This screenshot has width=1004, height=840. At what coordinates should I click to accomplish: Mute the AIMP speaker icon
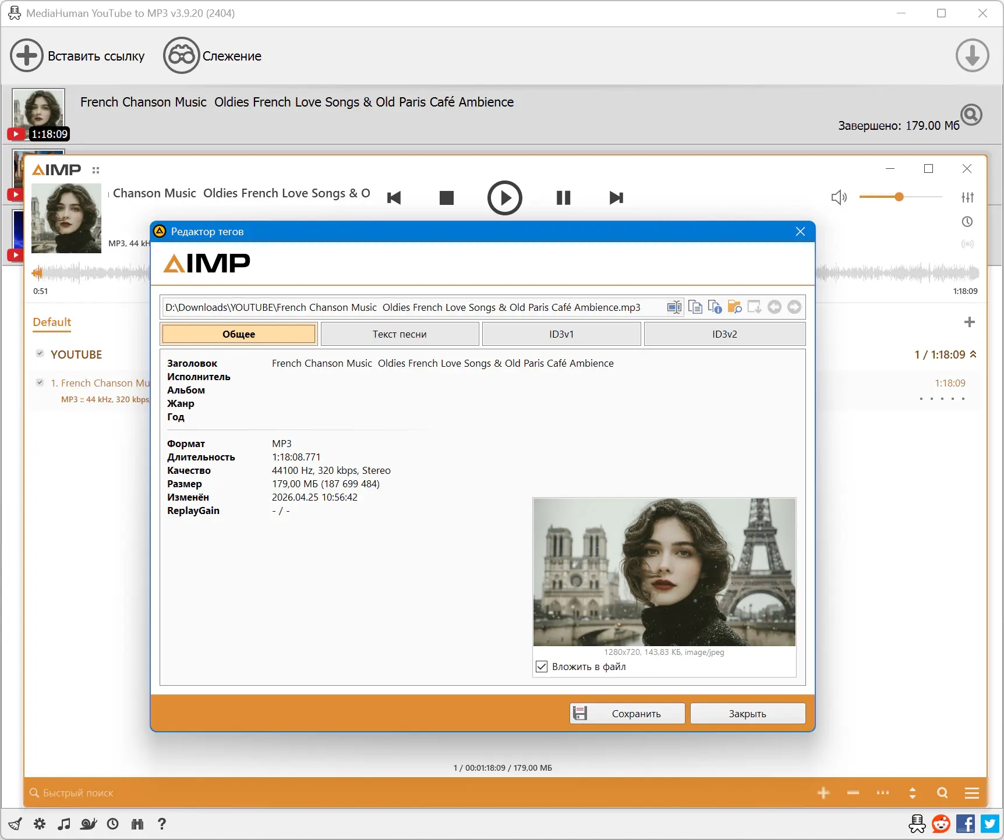[839, 197]
